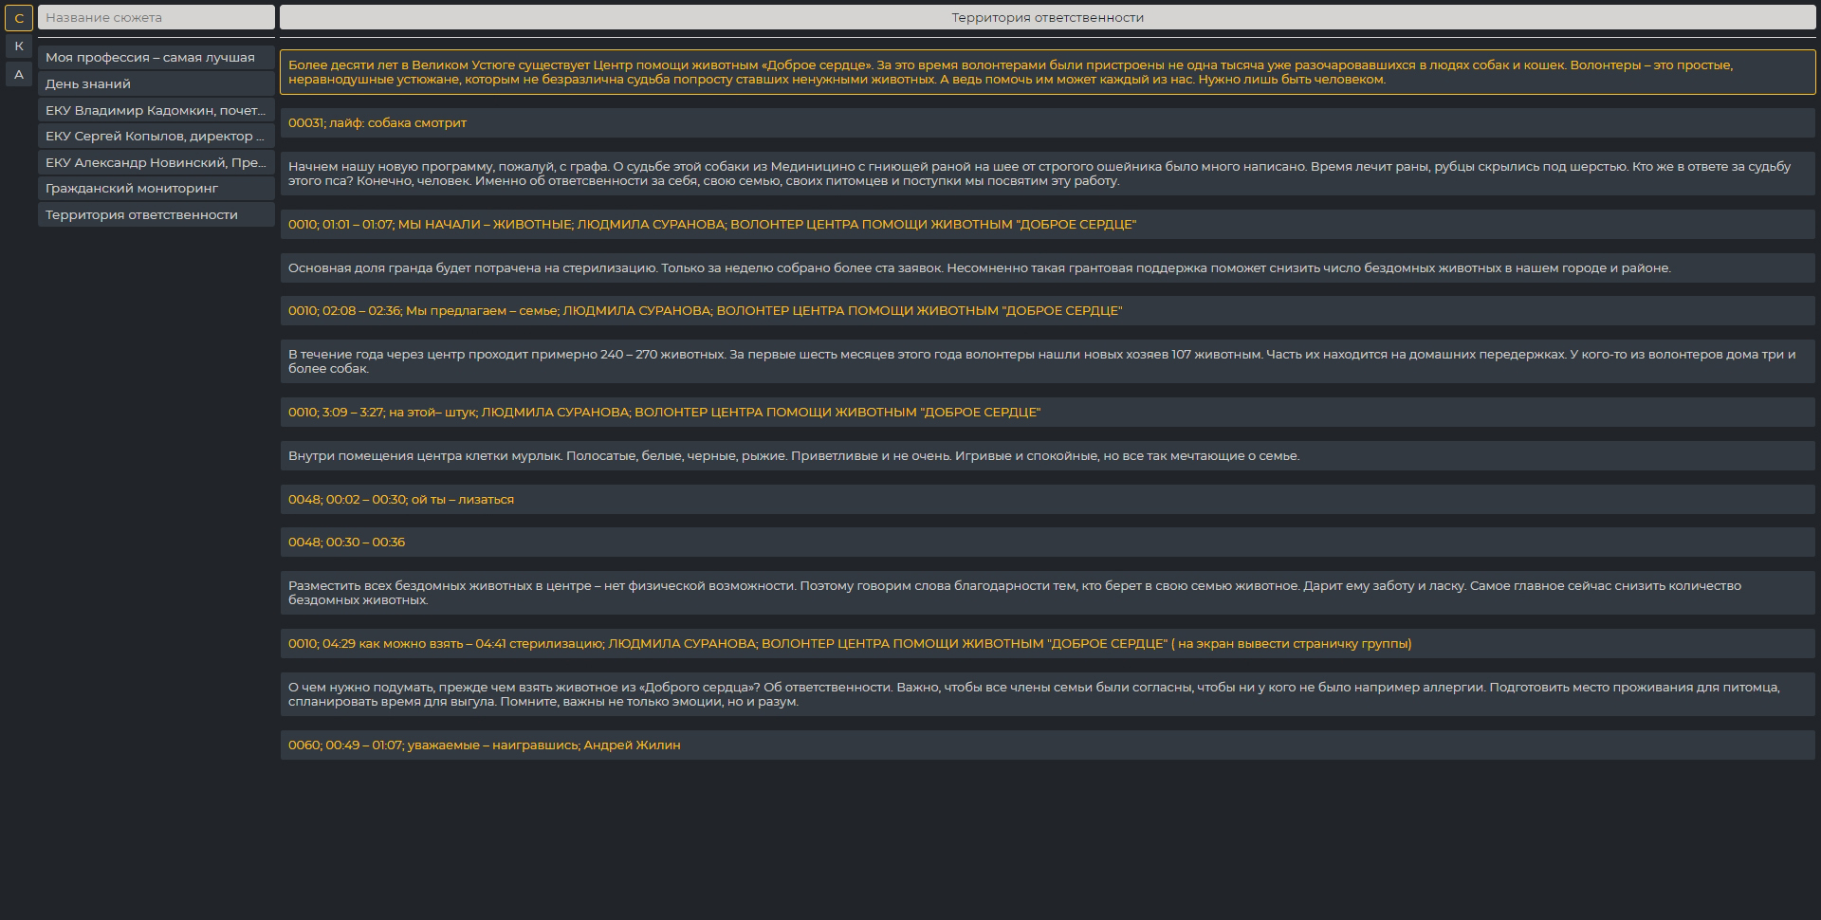The width and height of the screenshot is (1821, 920).
Task: Click the '0048; 00:02 – 00:30; ой ты – лизаться' row
Action: pyautogui.click(x=1047, y=500)
